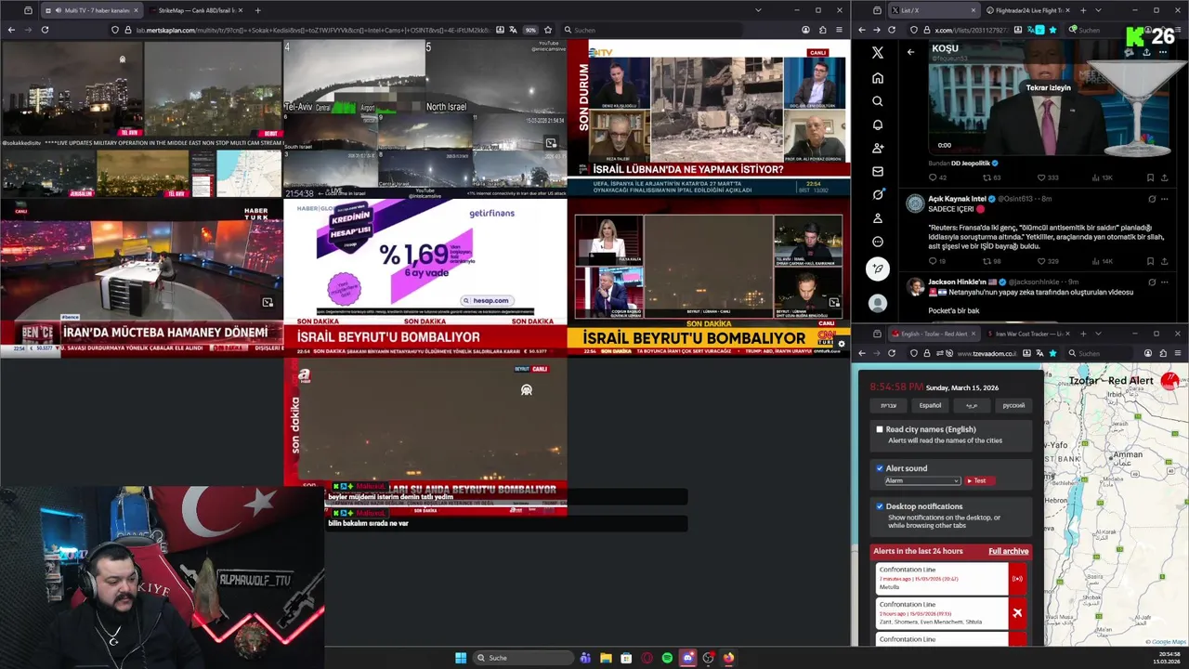Open X More circle-dots icon
Image resolution: width=1189 pixels, height=669 pixels.
(878, 242)
